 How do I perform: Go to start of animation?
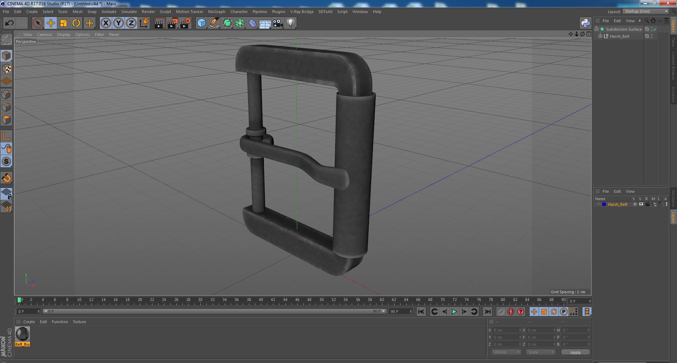pyautogui.click(x=421, y=312)
